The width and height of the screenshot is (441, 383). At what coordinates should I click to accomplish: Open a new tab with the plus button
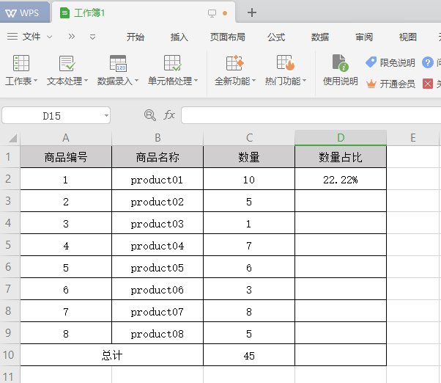point(252,12)
